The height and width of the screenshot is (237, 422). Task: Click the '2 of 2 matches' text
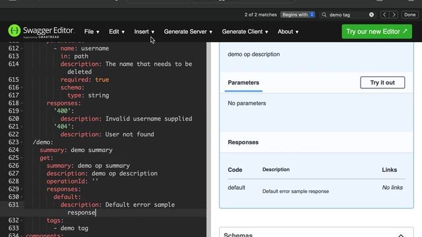pyautogui.click(x=260, y=14)
